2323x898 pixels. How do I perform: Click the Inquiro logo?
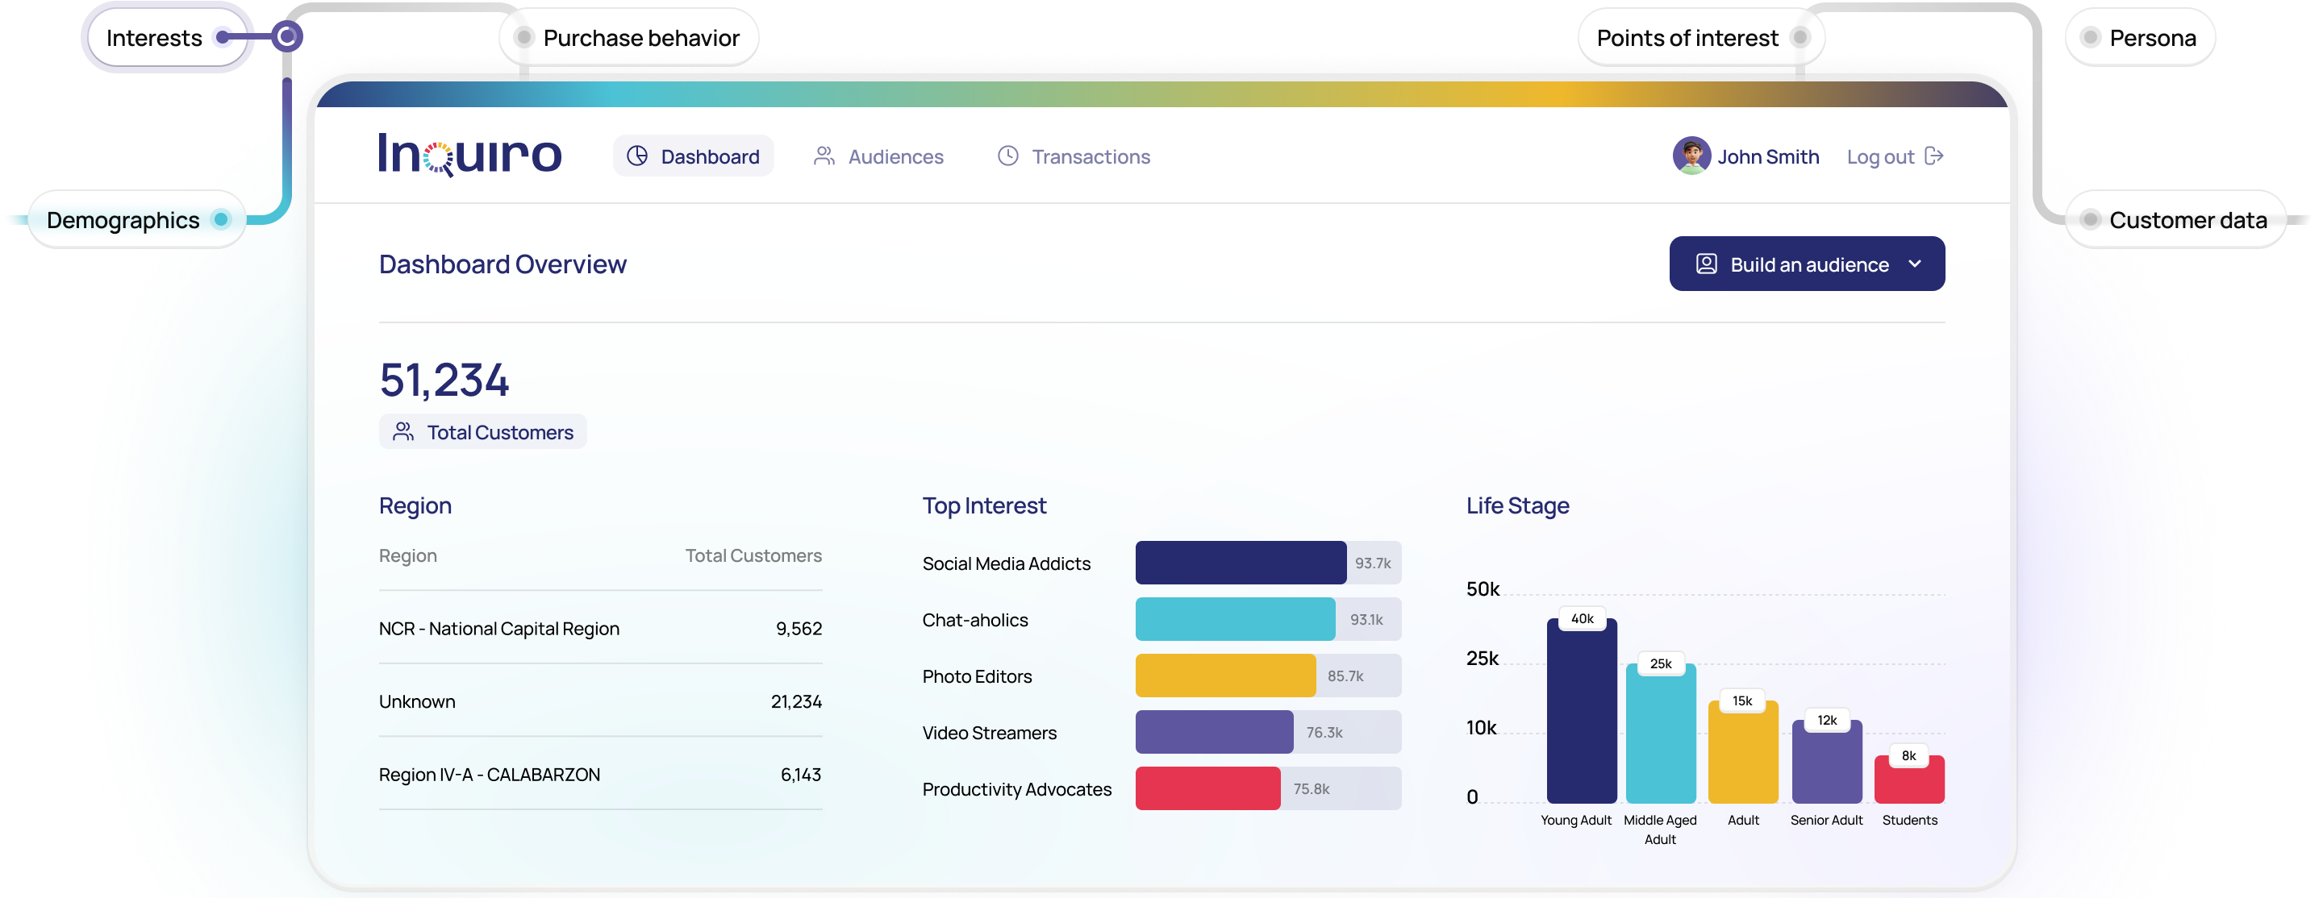469,155
